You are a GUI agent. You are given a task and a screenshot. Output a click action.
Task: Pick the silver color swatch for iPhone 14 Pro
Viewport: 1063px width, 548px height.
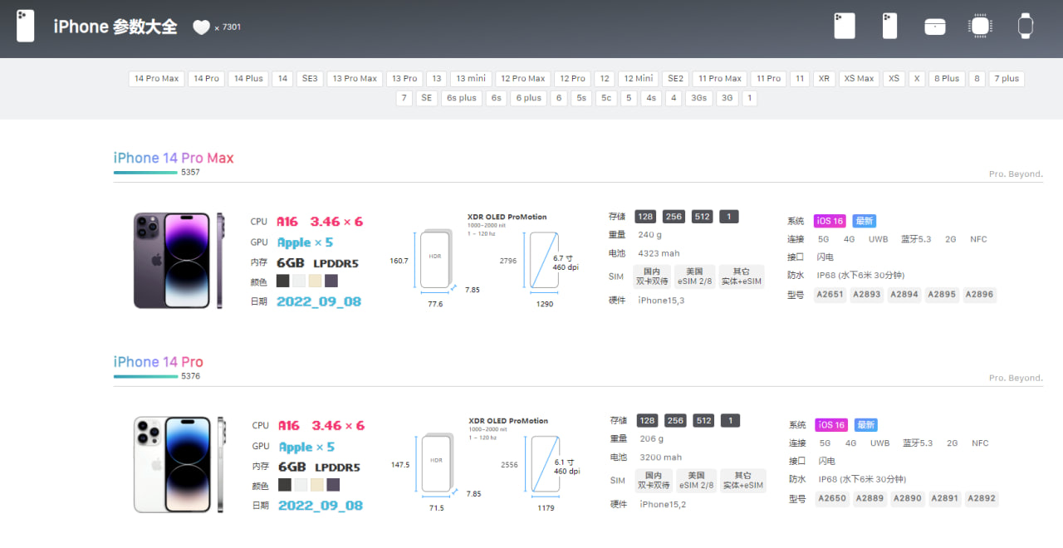[x=301, y=485]
